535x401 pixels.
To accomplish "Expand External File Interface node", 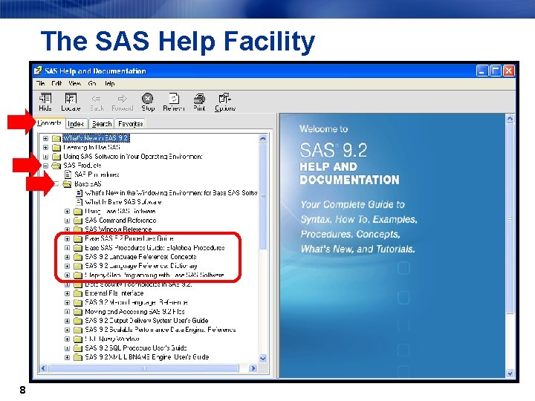I will point(67,293).
